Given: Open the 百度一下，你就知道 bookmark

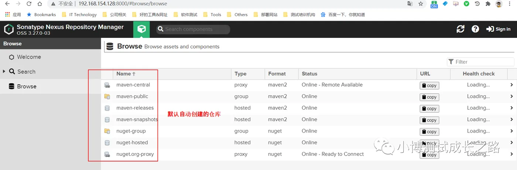Looking at the screenshot, I should (342, 15).
